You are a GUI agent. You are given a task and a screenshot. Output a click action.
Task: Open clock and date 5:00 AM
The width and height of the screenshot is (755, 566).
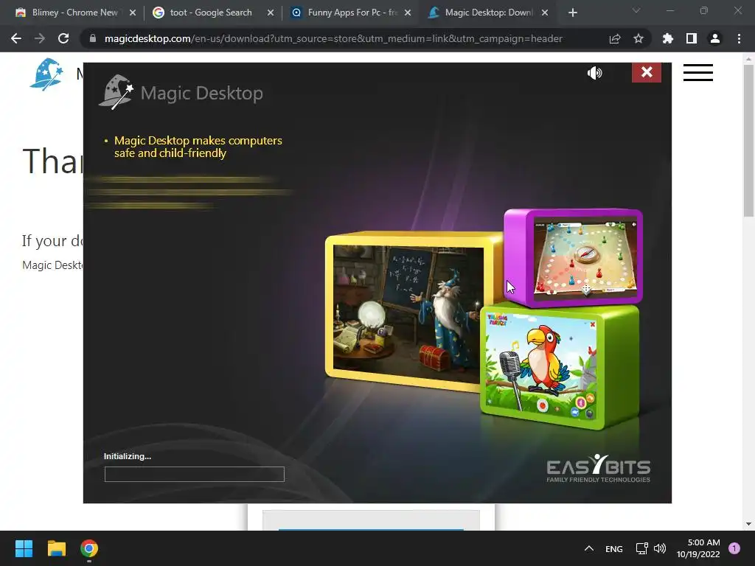pyautogui.click(x=698, y=548)
